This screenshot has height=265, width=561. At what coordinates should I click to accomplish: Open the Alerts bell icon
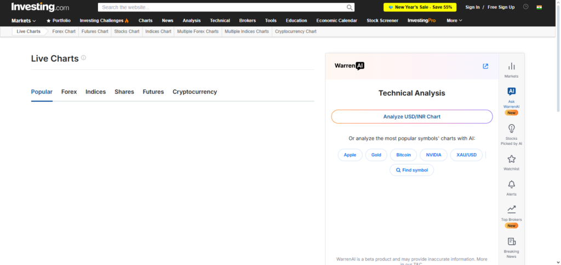511,185
